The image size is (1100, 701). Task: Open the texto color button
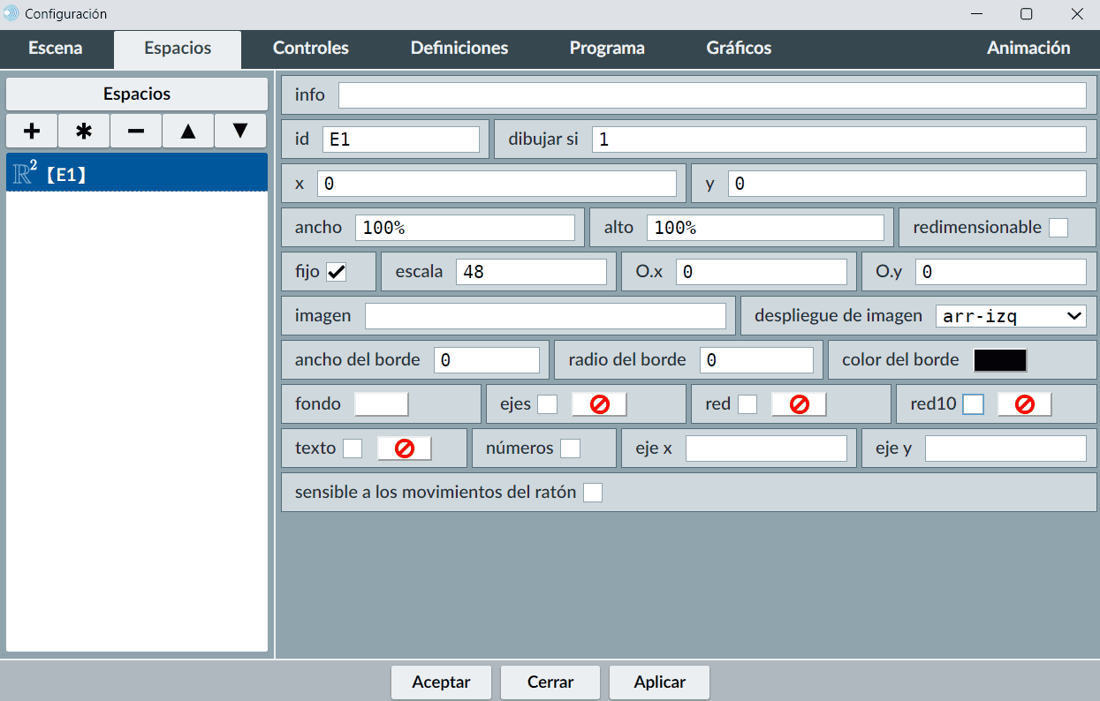click(x=405, y=448)
